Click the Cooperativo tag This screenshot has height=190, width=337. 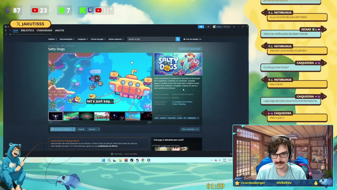click(172, 118)
